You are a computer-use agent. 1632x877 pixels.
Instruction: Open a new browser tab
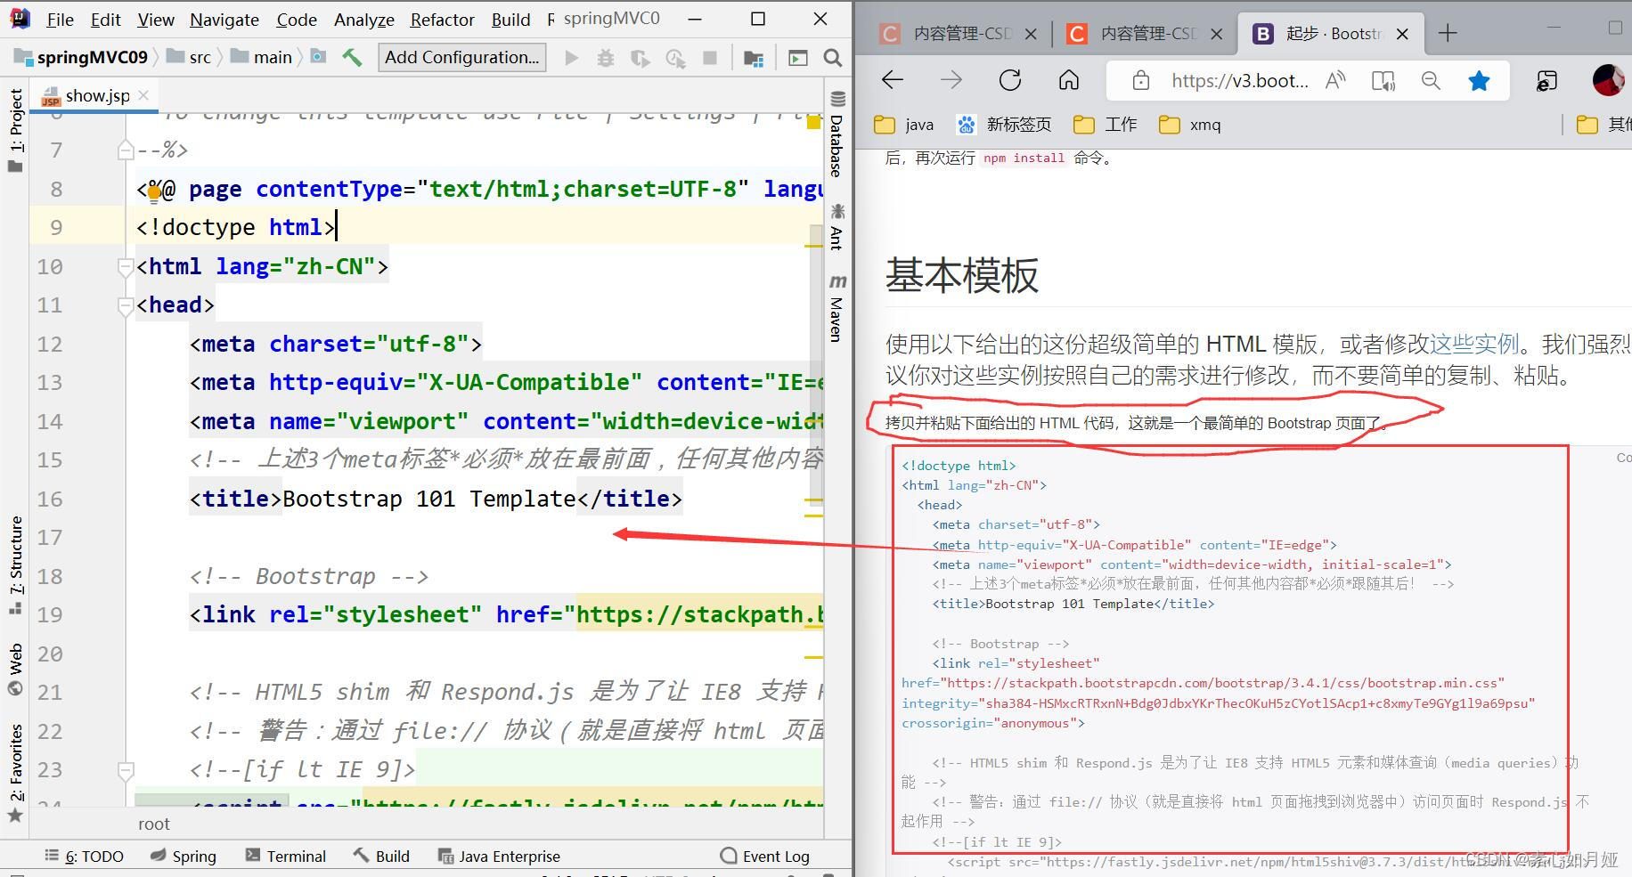(1448, 34)
